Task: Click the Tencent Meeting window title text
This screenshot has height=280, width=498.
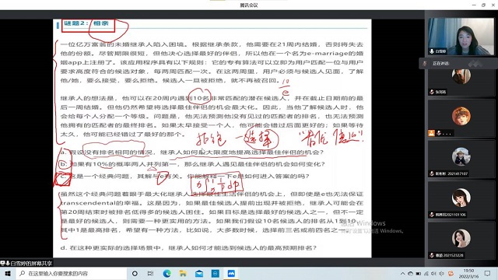Action: pos(249,5)
